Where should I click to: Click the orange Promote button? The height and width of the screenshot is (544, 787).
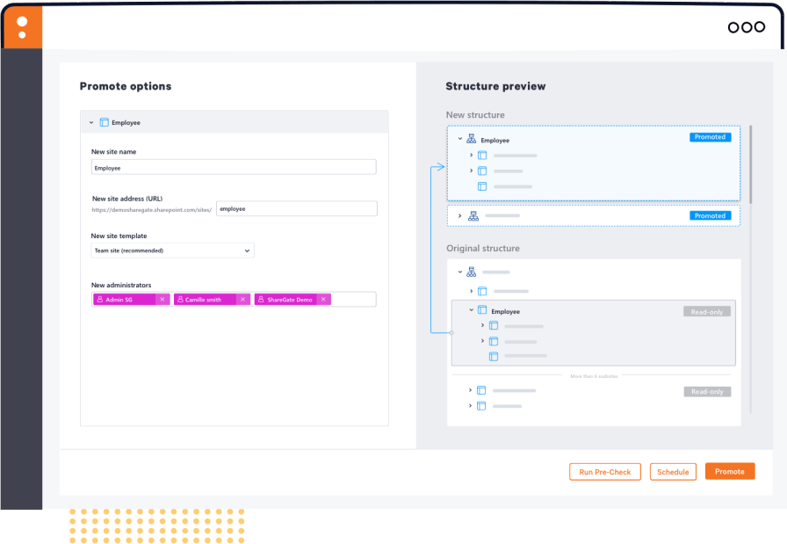729,472
